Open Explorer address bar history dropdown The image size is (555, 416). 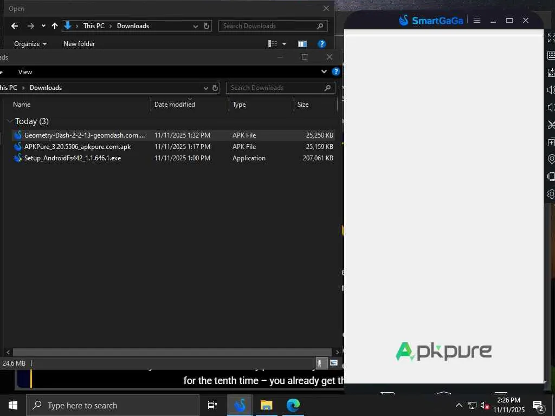tap(205, 88)
